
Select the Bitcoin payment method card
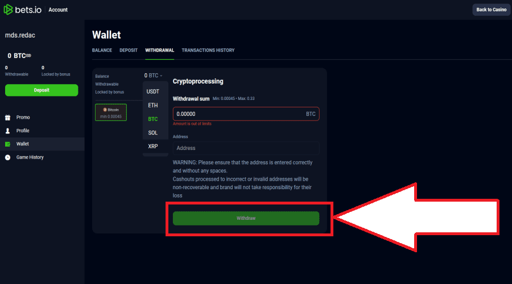[111, 112]
